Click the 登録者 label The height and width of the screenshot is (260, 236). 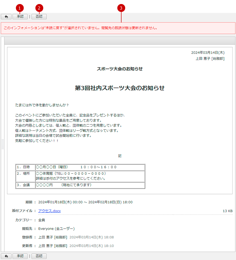coord(27,237)
